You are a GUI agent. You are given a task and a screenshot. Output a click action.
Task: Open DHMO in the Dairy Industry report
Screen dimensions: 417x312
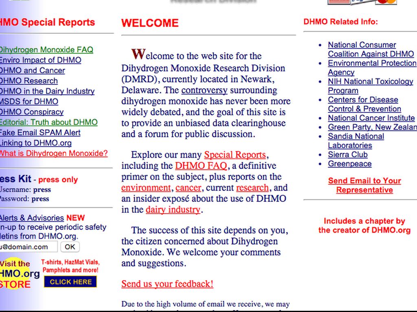pos(47,91)
